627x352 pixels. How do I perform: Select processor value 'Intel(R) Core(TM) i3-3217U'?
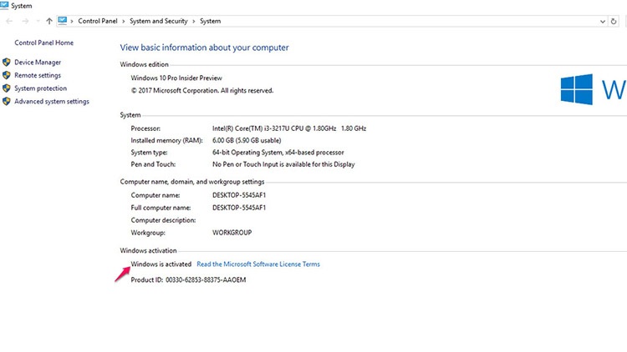251,128
